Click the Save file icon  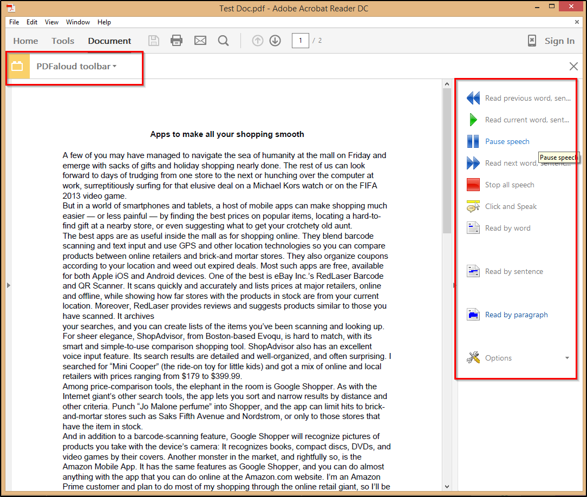tap(153, 41)
